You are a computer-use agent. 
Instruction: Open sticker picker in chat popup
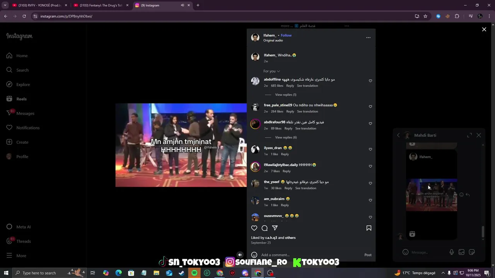point(472,252)
